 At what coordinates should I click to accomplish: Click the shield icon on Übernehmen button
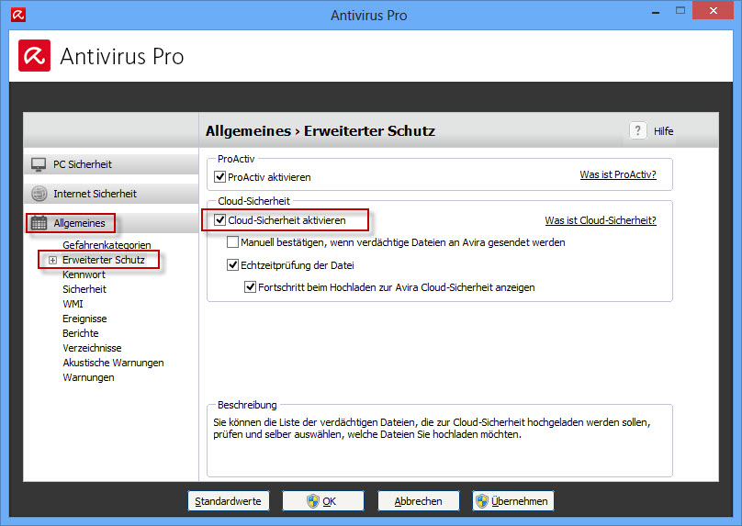(x=482, y=501)
